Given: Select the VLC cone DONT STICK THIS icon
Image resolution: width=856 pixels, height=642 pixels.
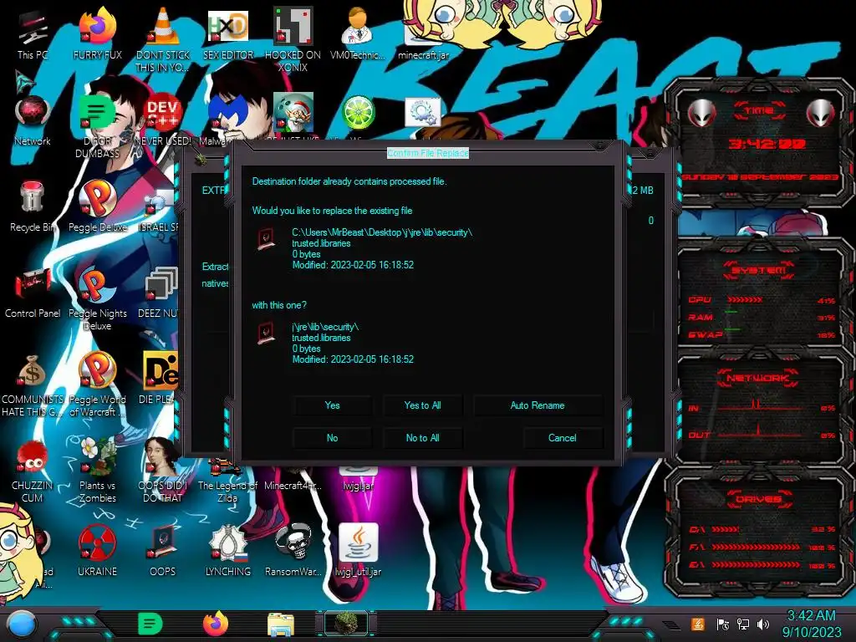Looking at the screenshot, I should 163,39.
